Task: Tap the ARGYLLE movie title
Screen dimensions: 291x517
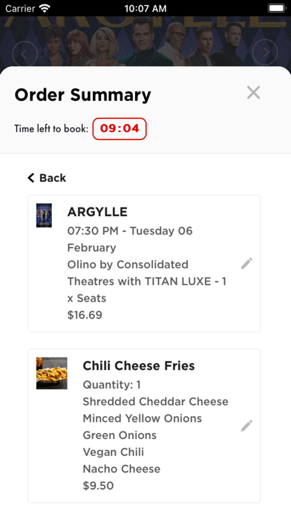Action: tap(97, 212)
